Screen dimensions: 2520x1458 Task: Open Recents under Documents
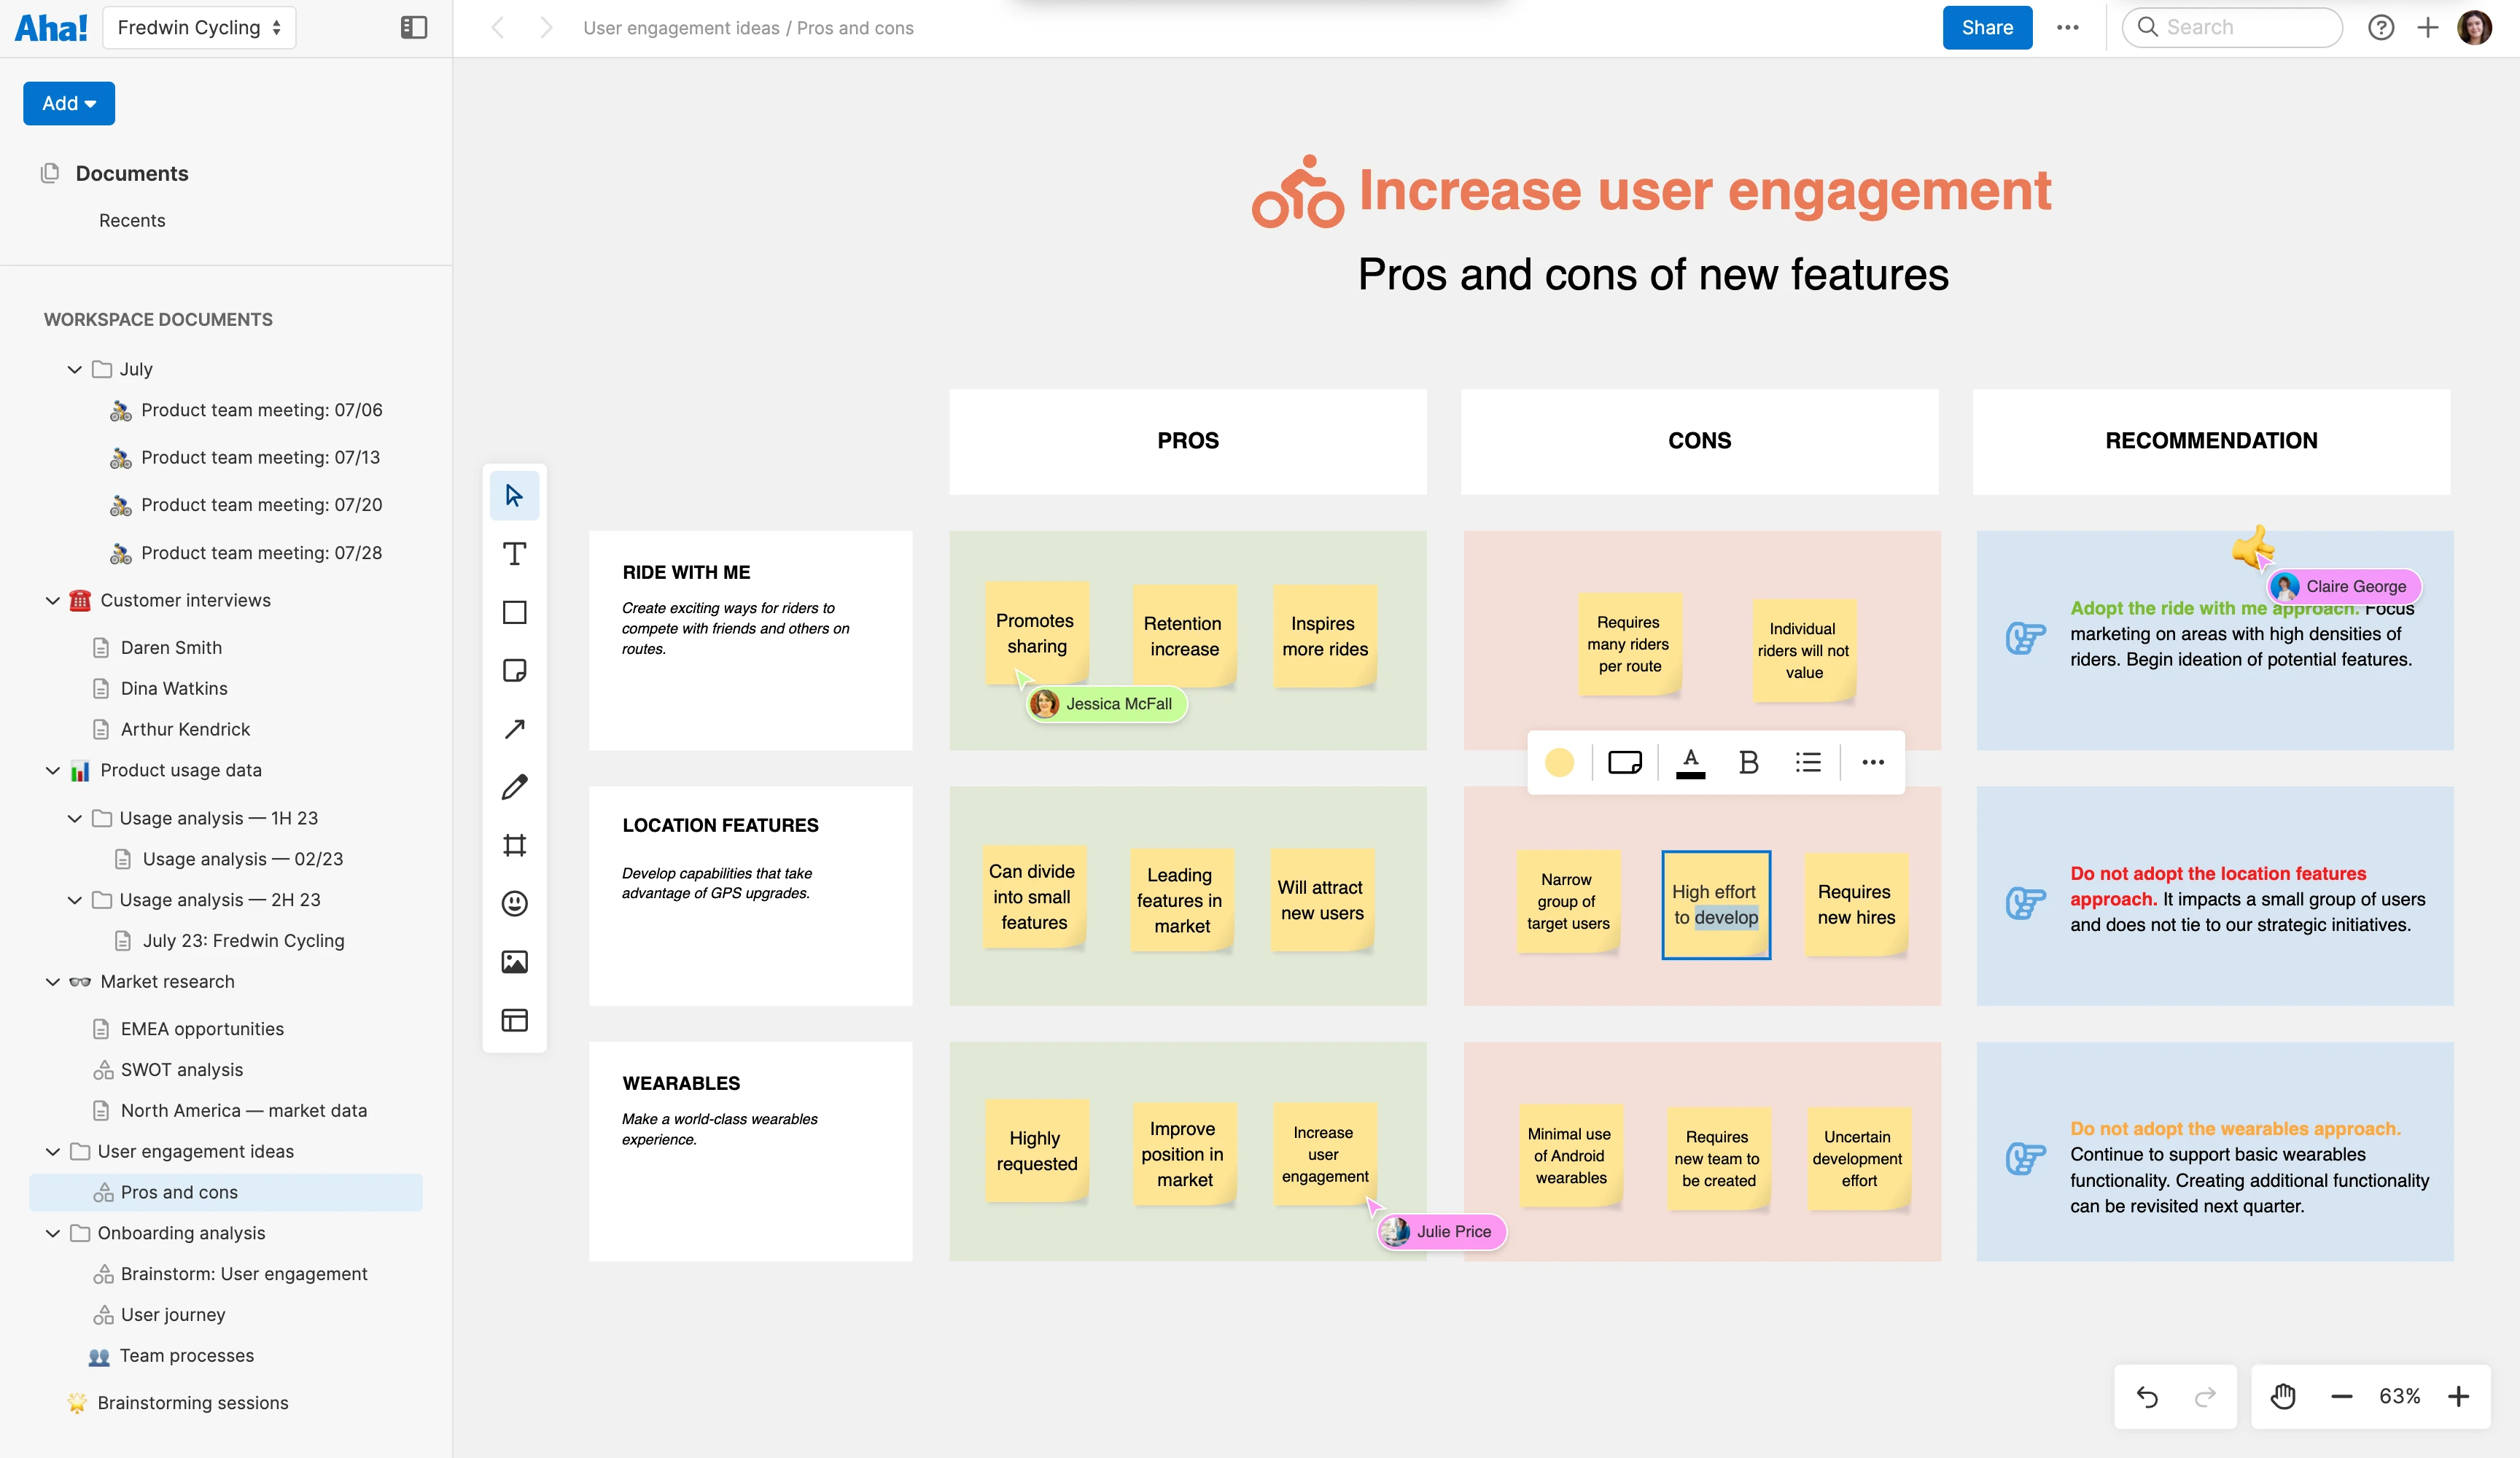132,220
